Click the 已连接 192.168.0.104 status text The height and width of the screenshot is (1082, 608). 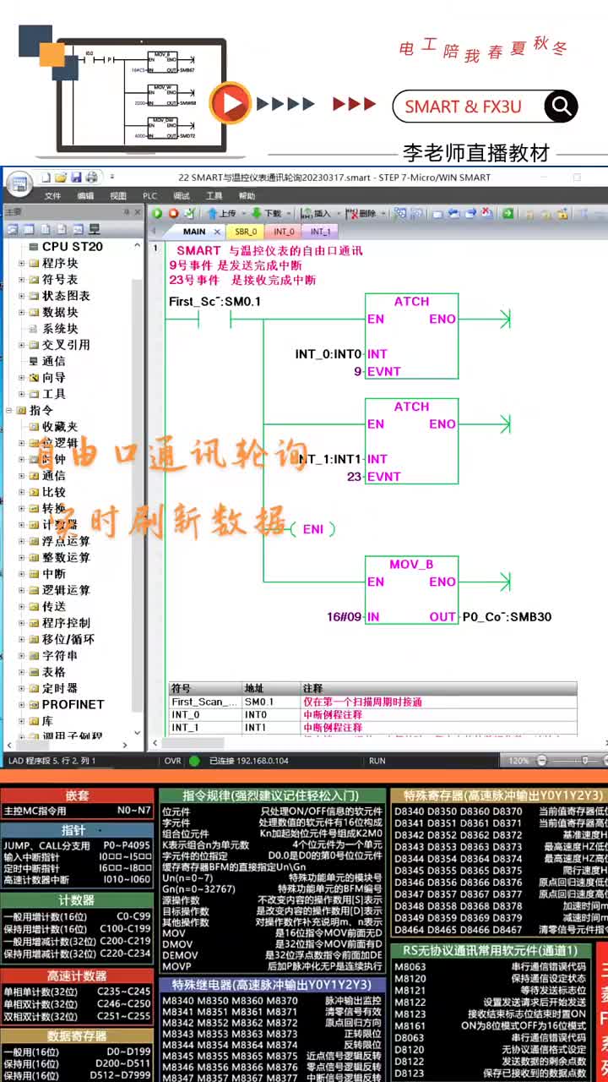click(x=249, y=761)
